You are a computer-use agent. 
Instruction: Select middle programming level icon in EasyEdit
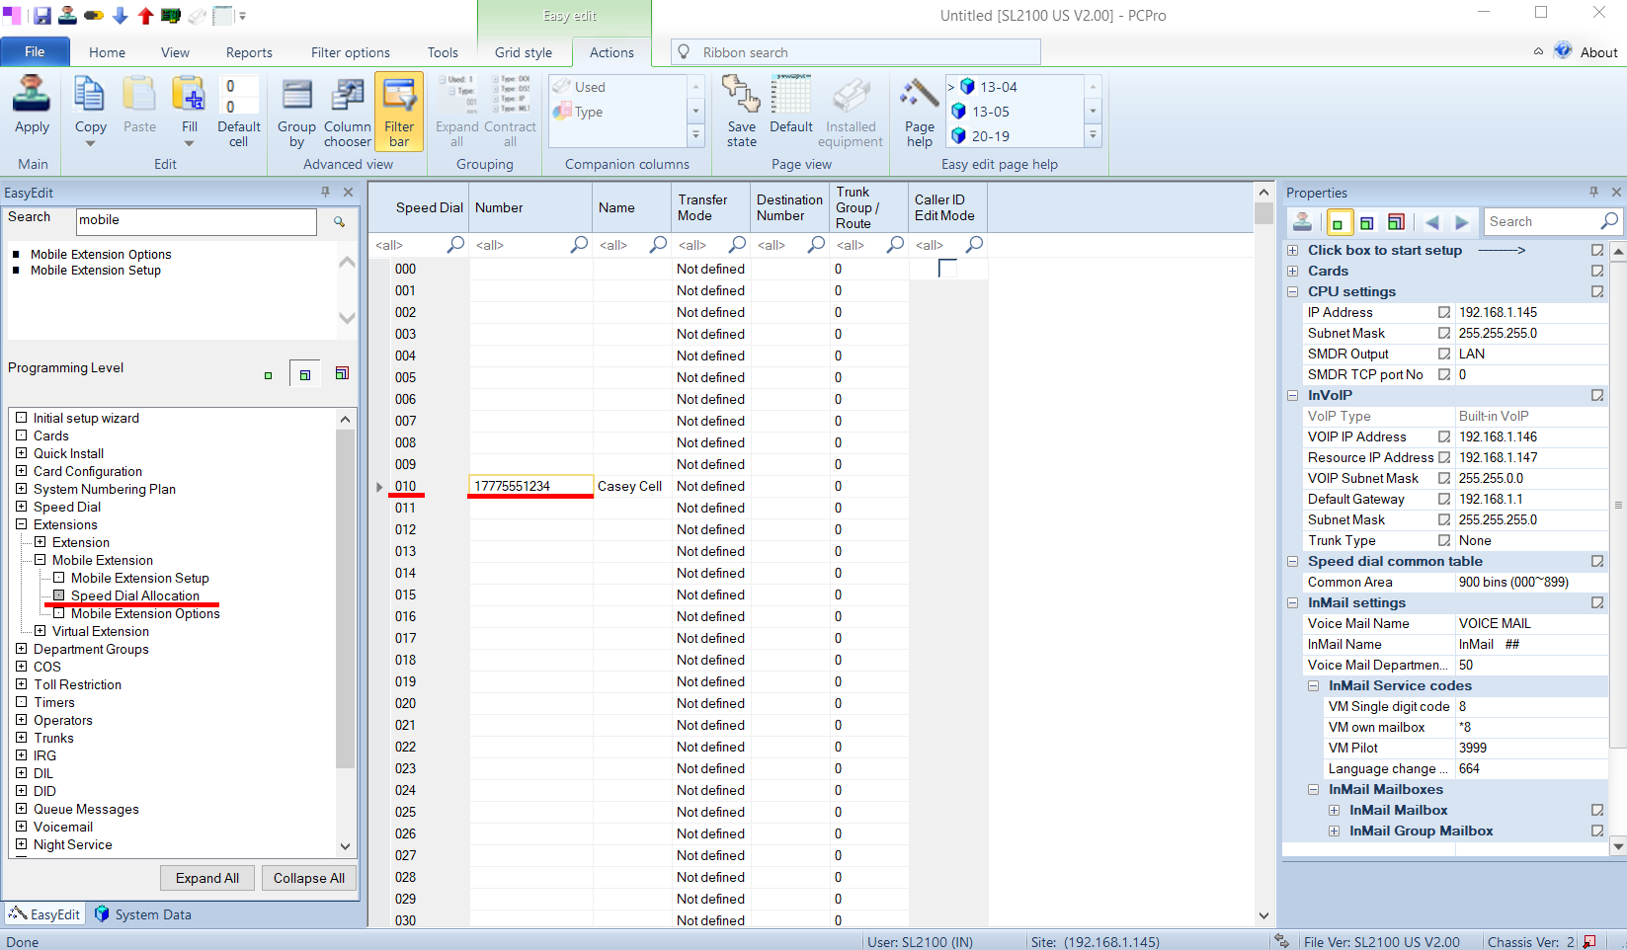(304, 374)
